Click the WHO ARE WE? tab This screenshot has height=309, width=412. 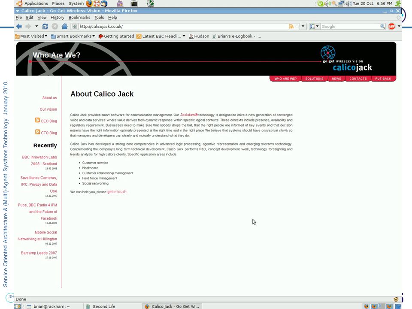pyautogui.click(x=285, y=79)
